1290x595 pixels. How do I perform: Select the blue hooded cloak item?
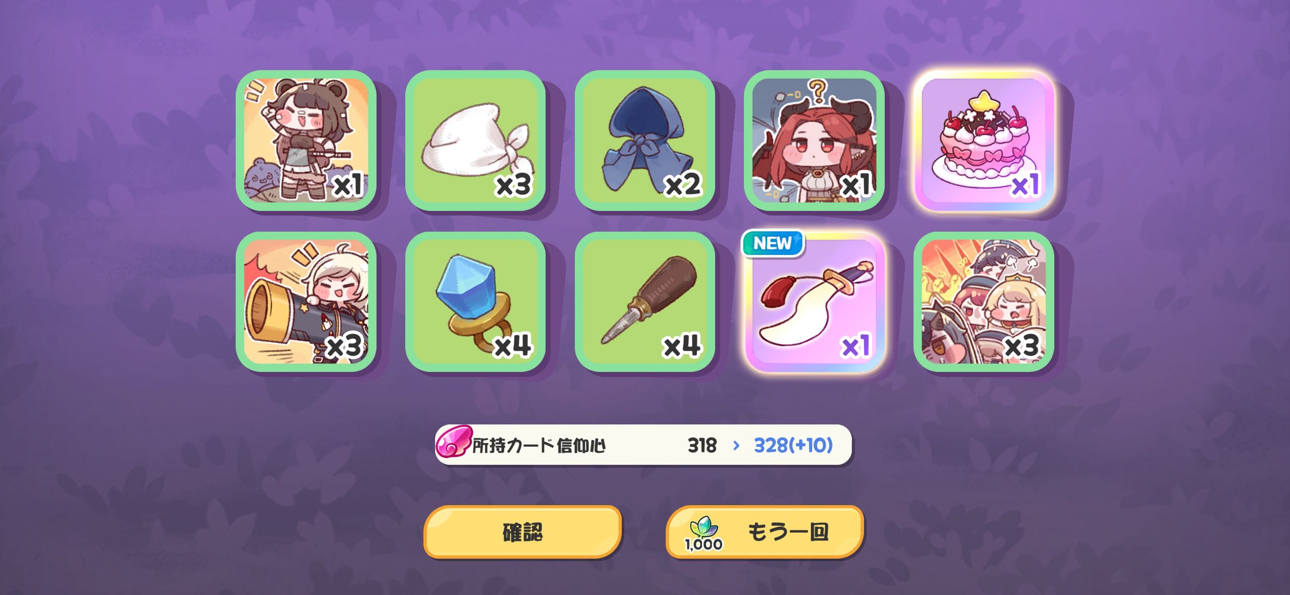click(x=645, y=140)
